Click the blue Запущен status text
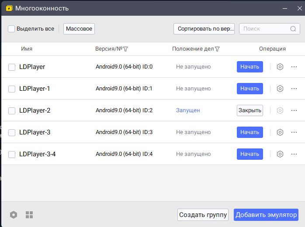Viewport: 305px width, 227px height. (188, 110)
